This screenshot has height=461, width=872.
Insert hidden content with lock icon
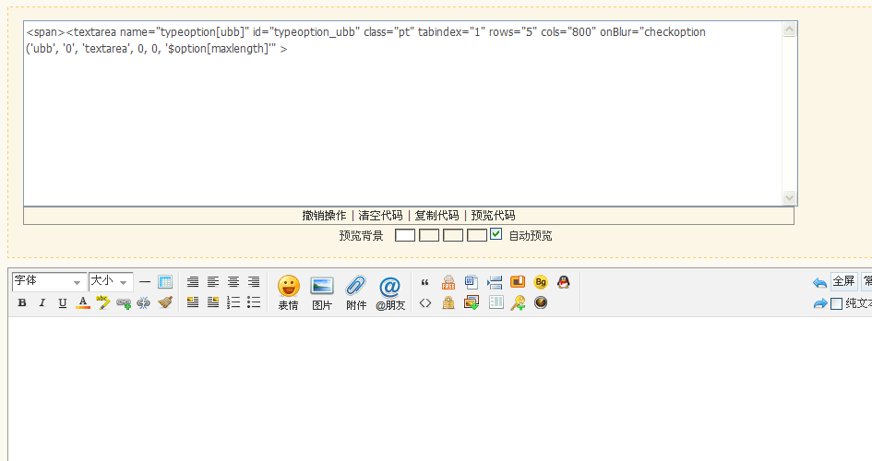coord(448,302)
